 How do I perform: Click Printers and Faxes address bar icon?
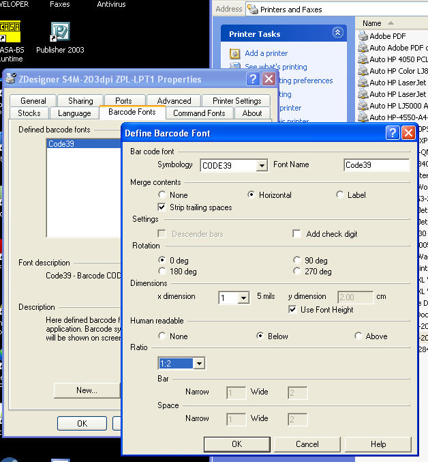(253, 9)
